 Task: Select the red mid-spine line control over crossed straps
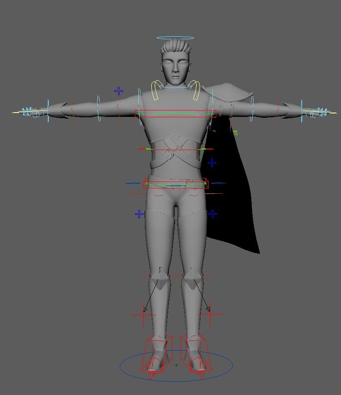175,149
